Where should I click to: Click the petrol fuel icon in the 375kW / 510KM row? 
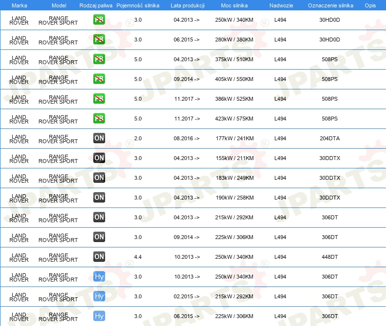(99, 59)
